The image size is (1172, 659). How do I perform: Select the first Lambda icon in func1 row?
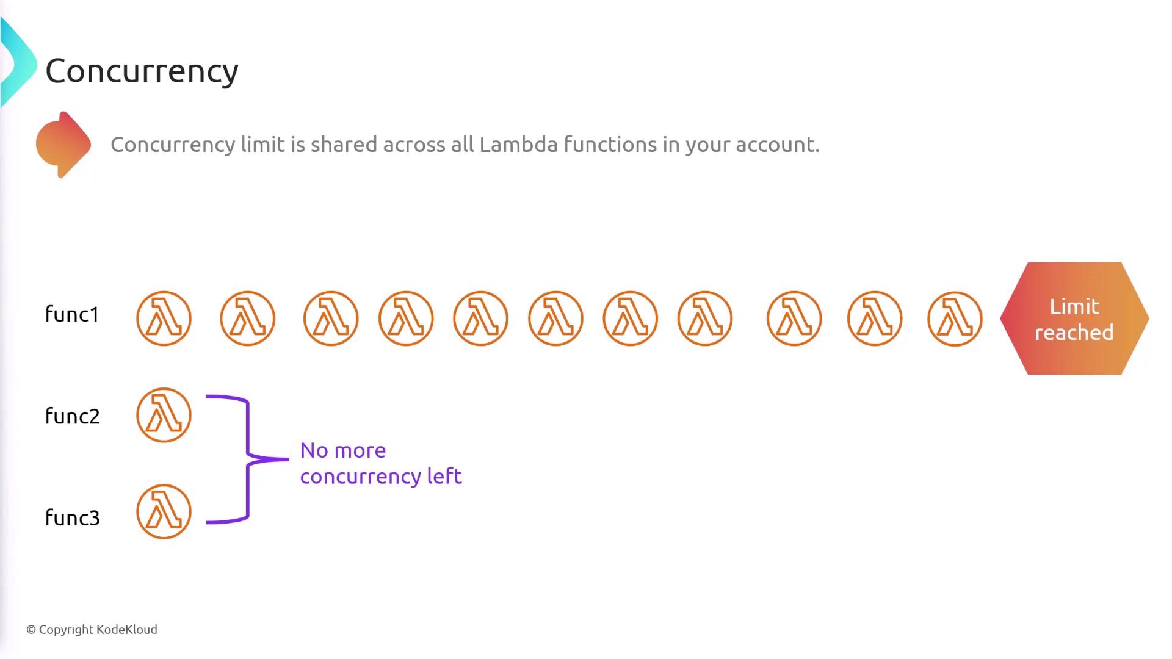click(164, 319)
